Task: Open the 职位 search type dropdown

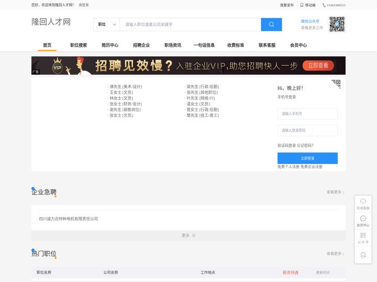Action: coord(106,25)
